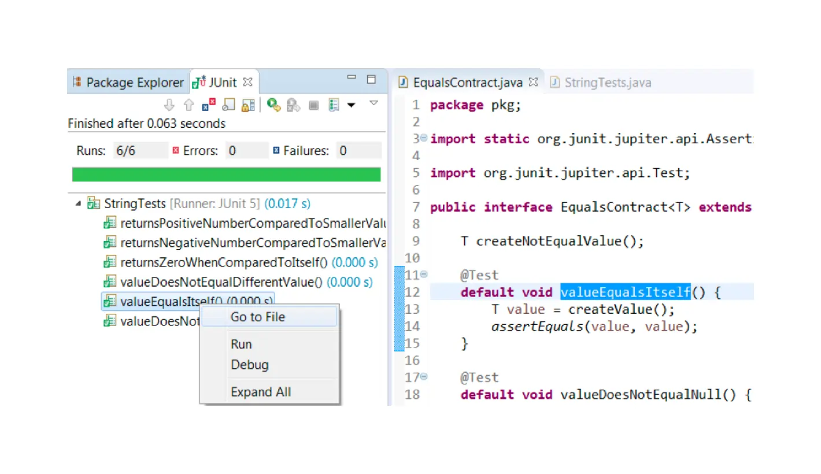
Task: Toggle Show Skipped Tests Only
Action: (228, 105)
